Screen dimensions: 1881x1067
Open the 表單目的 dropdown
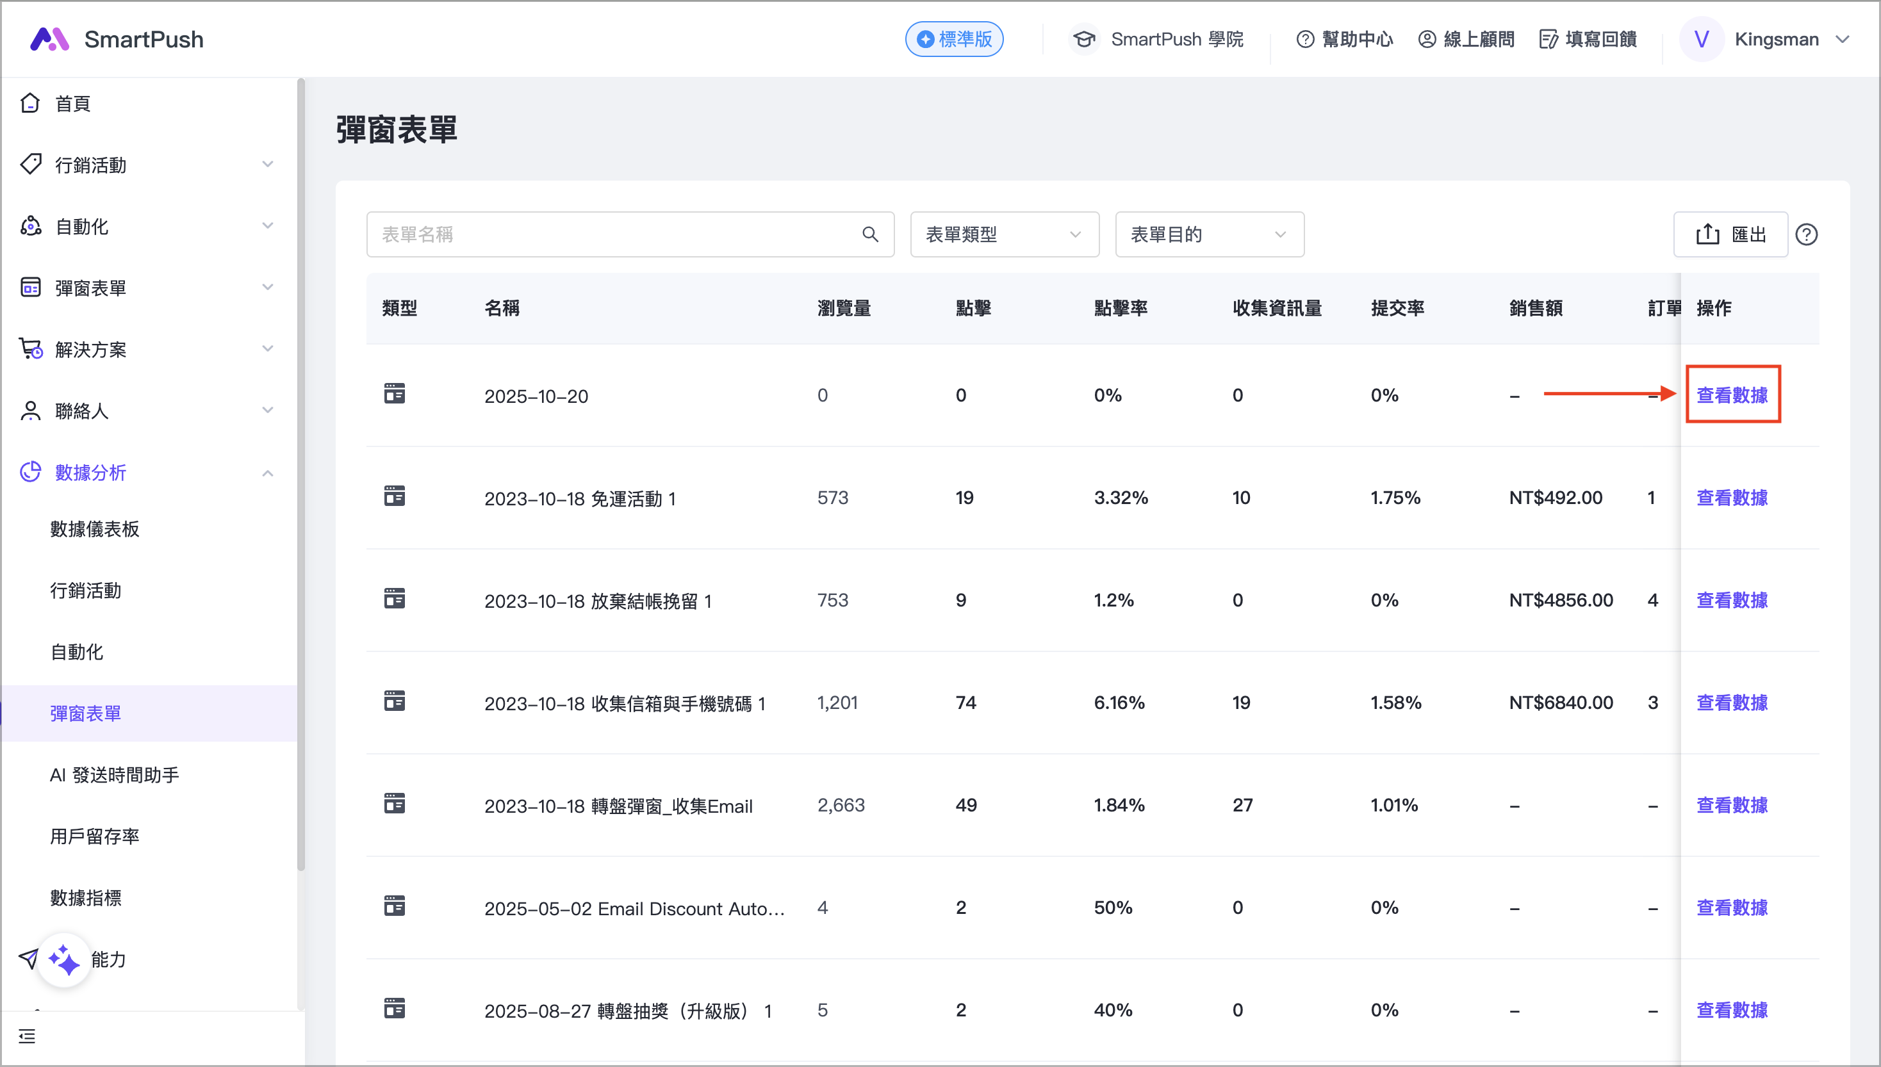(1209, 234)
